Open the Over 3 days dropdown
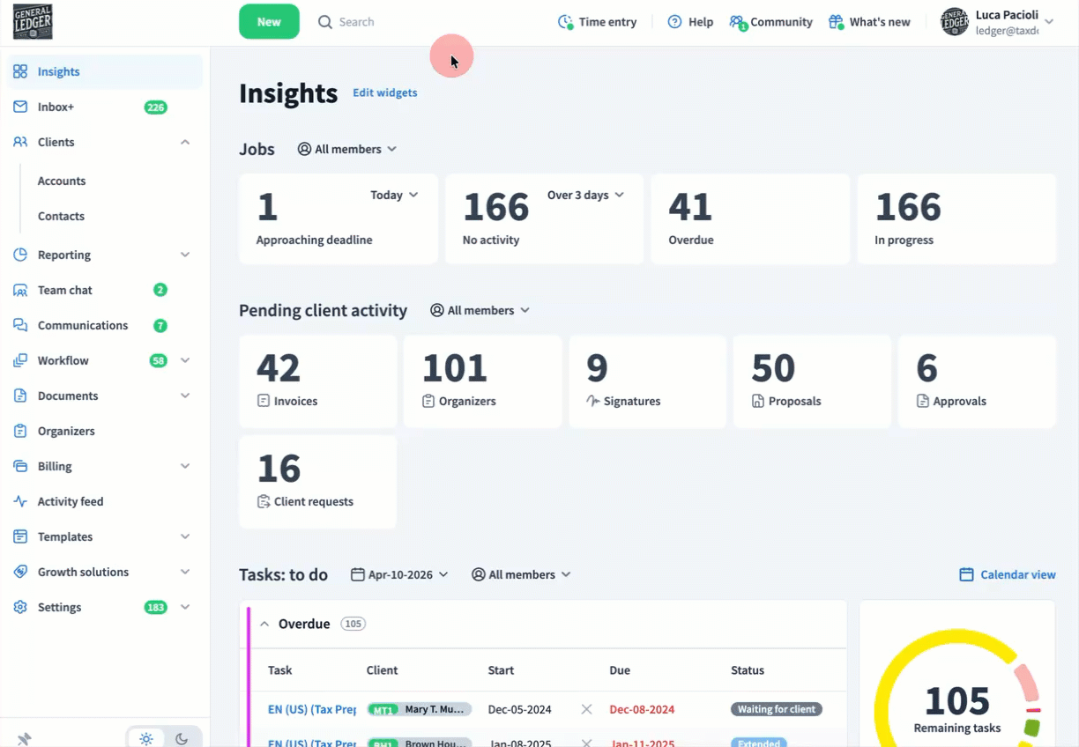Image resolution: width=1079 pixels, height=747 pixels. coord(585,195)
